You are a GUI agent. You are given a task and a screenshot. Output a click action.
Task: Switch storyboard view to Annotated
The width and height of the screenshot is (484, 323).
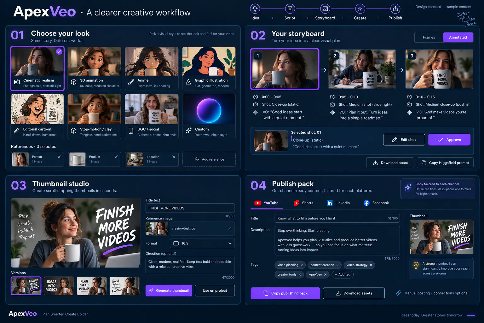click(458, 37)
